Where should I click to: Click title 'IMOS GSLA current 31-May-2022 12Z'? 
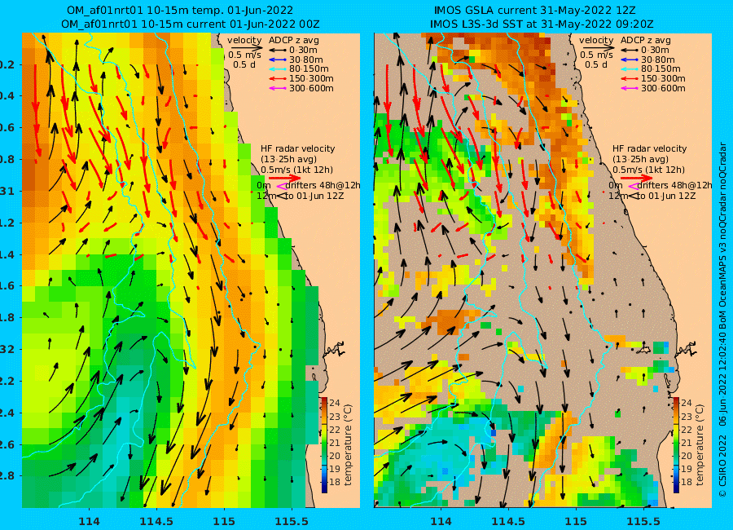[535, 10]
